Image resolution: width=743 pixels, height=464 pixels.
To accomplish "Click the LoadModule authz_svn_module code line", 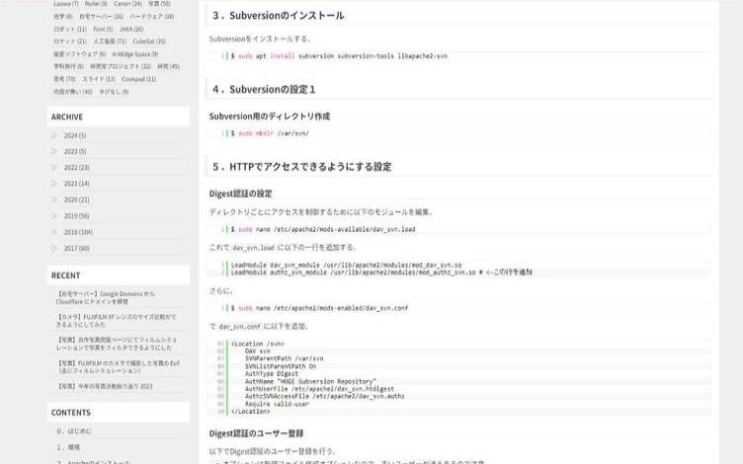I will pos(381,272).
